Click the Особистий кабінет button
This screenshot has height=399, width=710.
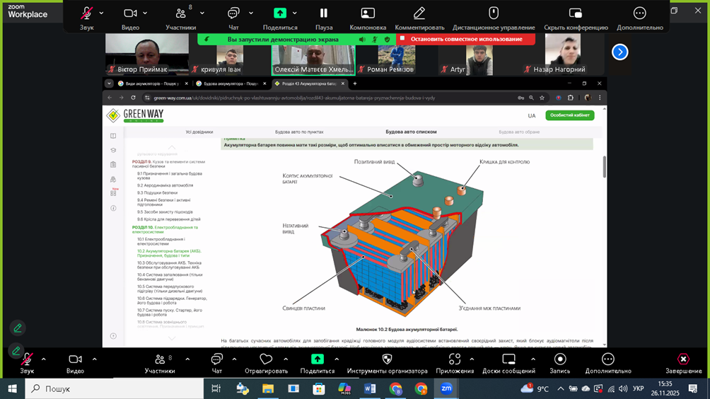click(x=570, y=115)
